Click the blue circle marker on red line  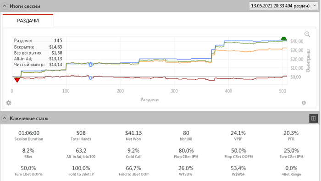point(90,78)
